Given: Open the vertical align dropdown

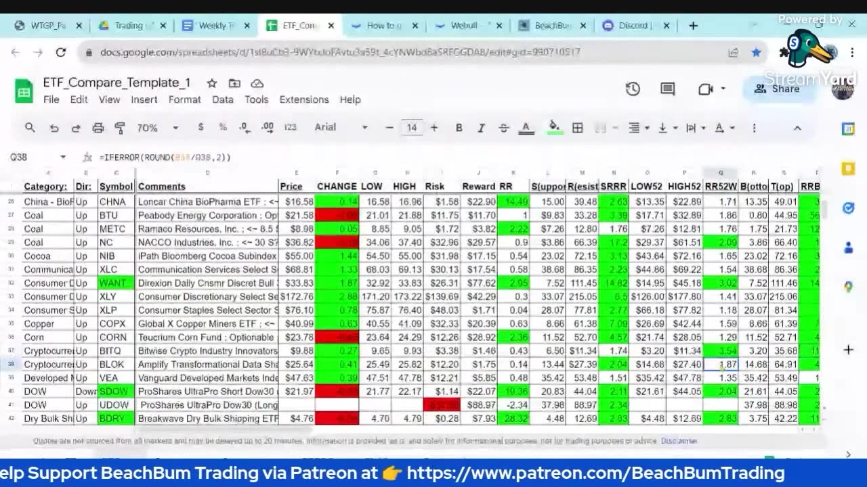Looking at the screenshot, I should [x=667, y=127].
